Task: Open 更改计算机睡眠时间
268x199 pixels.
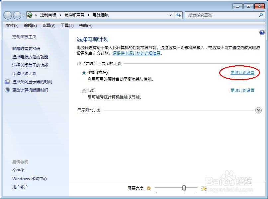Action: pos(30,90)
